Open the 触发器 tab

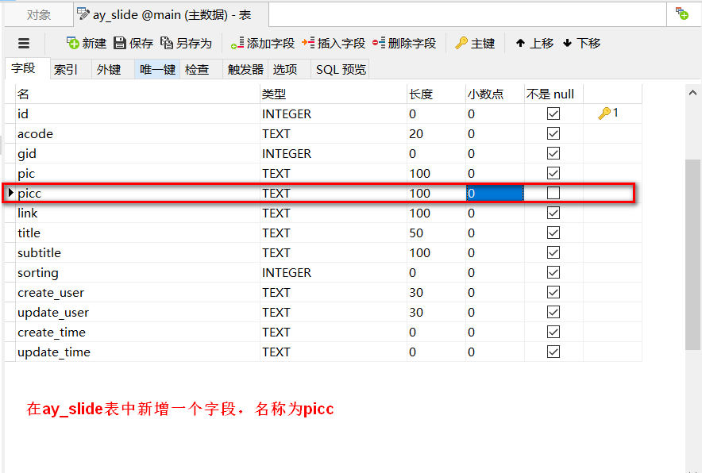tap(244, 69)
